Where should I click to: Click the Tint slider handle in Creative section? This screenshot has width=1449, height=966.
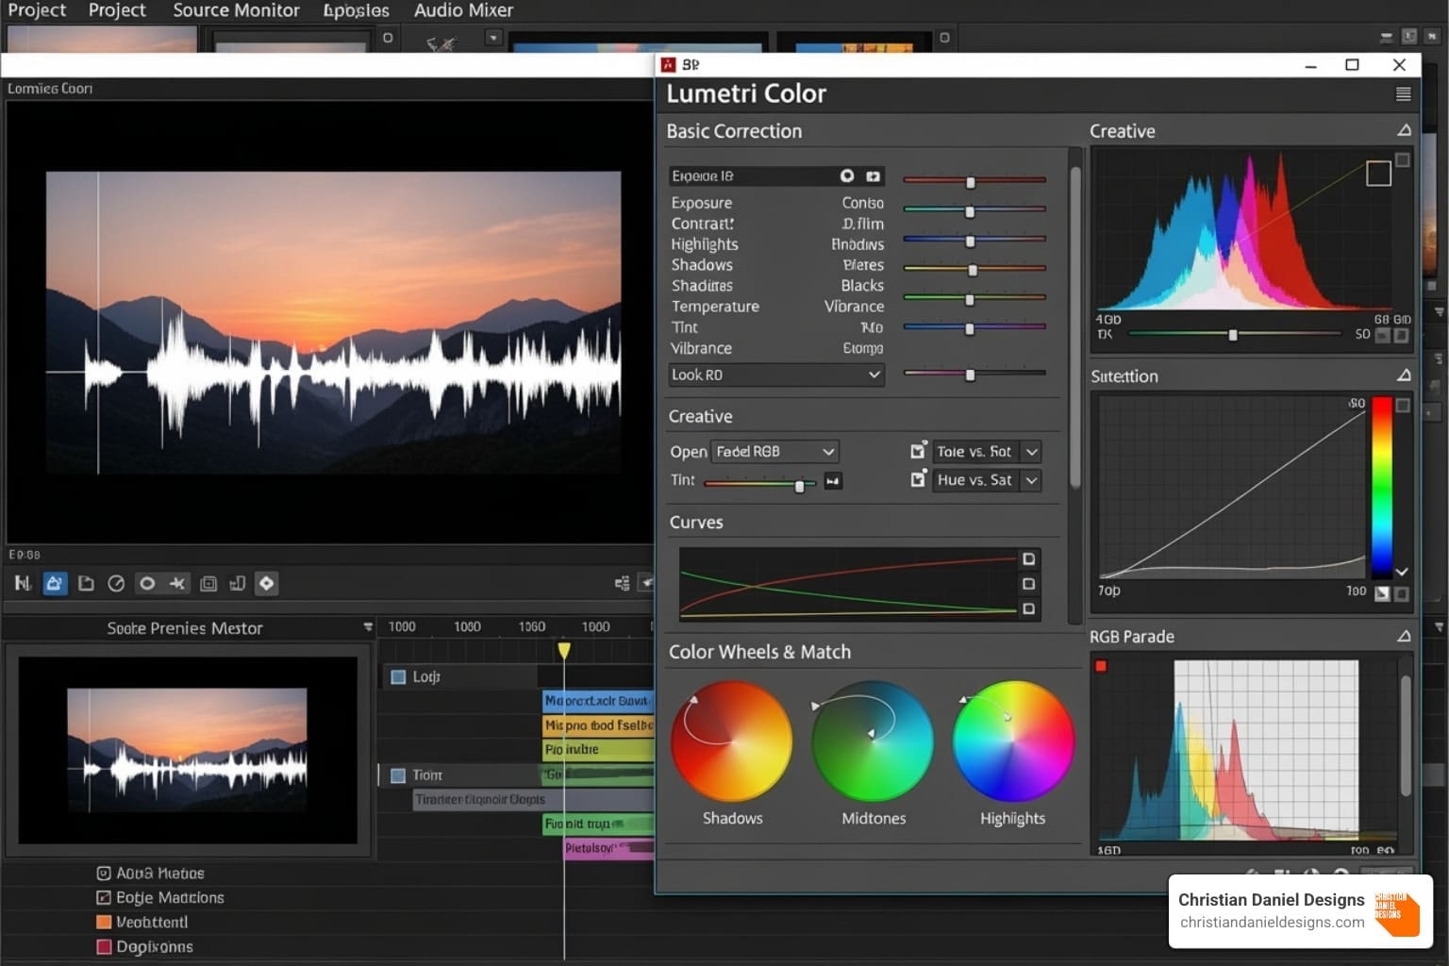pyautogui.click(x=799, y=486)
